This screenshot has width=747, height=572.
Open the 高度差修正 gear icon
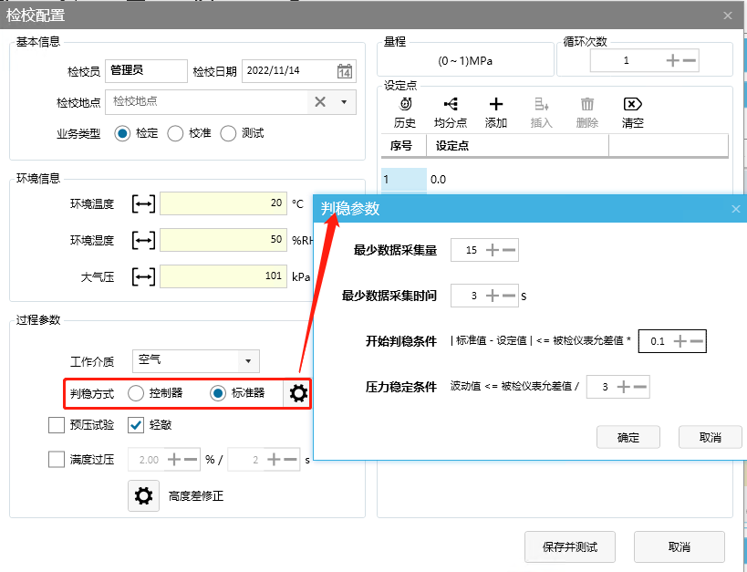coord(143,496)
